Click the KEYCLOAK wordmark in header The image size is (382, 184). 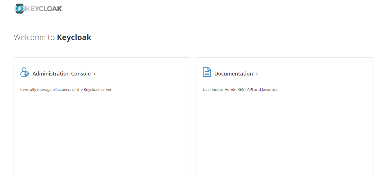tap(43, 9)
